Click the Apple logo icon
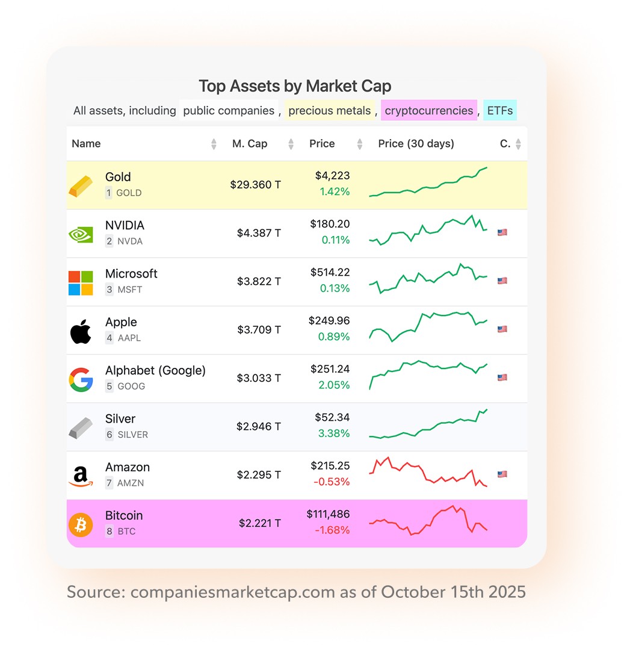 [x=81, y=329]
